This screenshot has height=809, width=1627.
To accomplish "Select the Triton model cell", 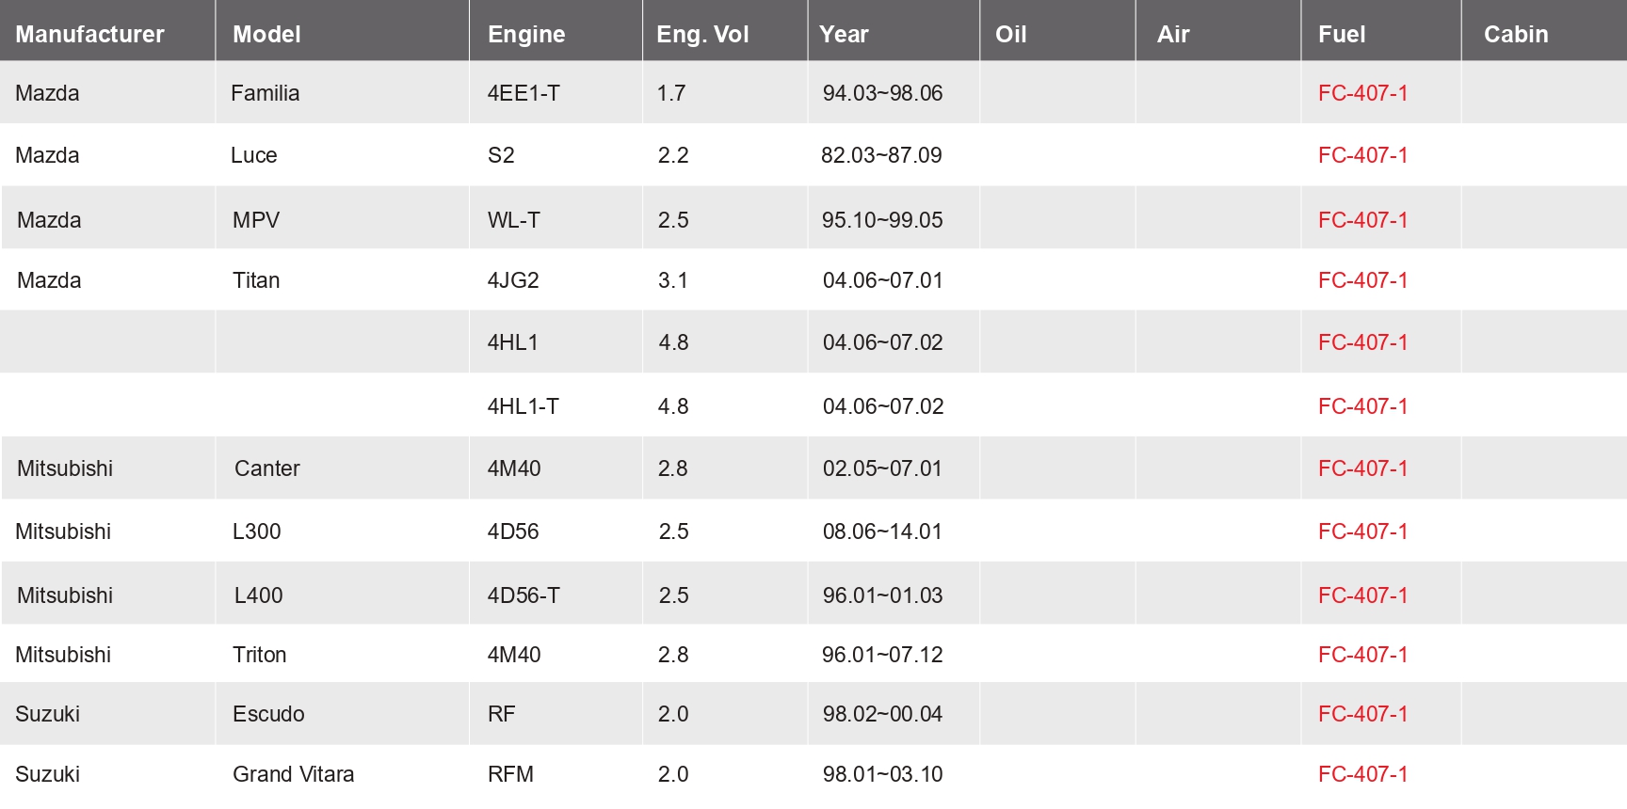I will [260, 655].
